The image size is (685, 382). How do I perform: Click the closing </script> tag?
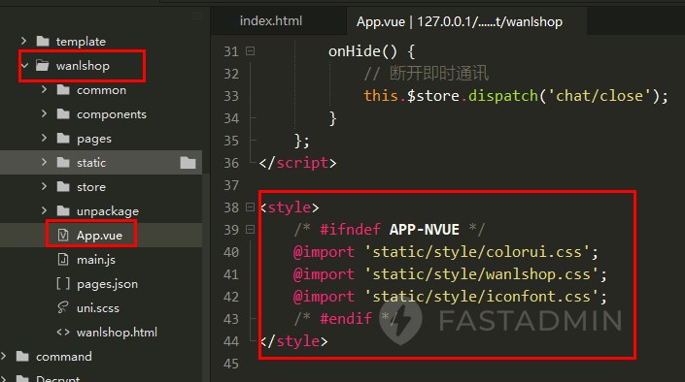click(x=297, y=163)
